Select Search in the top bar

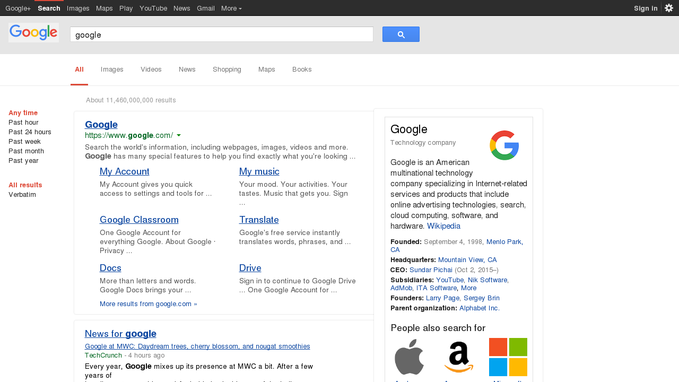click(49, 8)
